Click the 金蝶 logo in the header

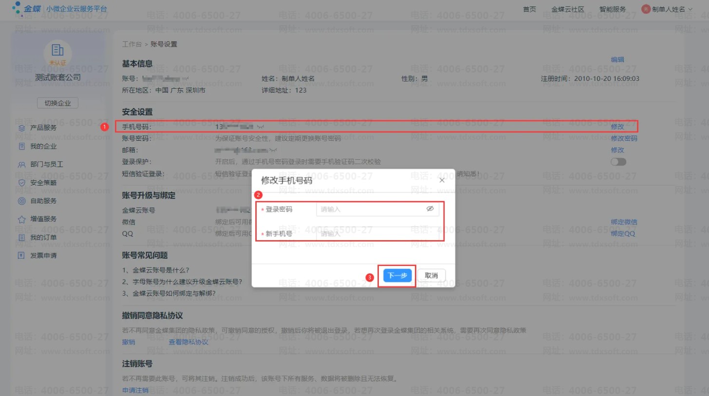point(26,9)
